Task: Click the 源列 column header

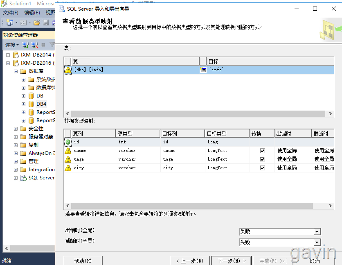Action: (93, 134)
